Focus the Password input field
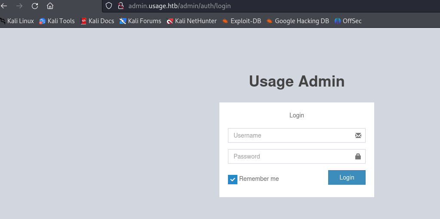The image size is (440, 219). 290,156
